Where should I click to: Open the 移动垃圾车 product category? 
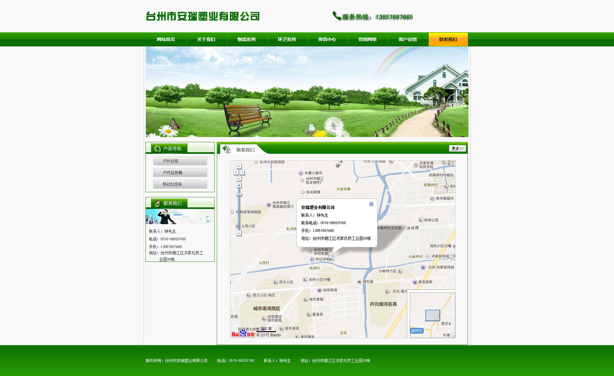pyautogui.click(x=180, y=184)
